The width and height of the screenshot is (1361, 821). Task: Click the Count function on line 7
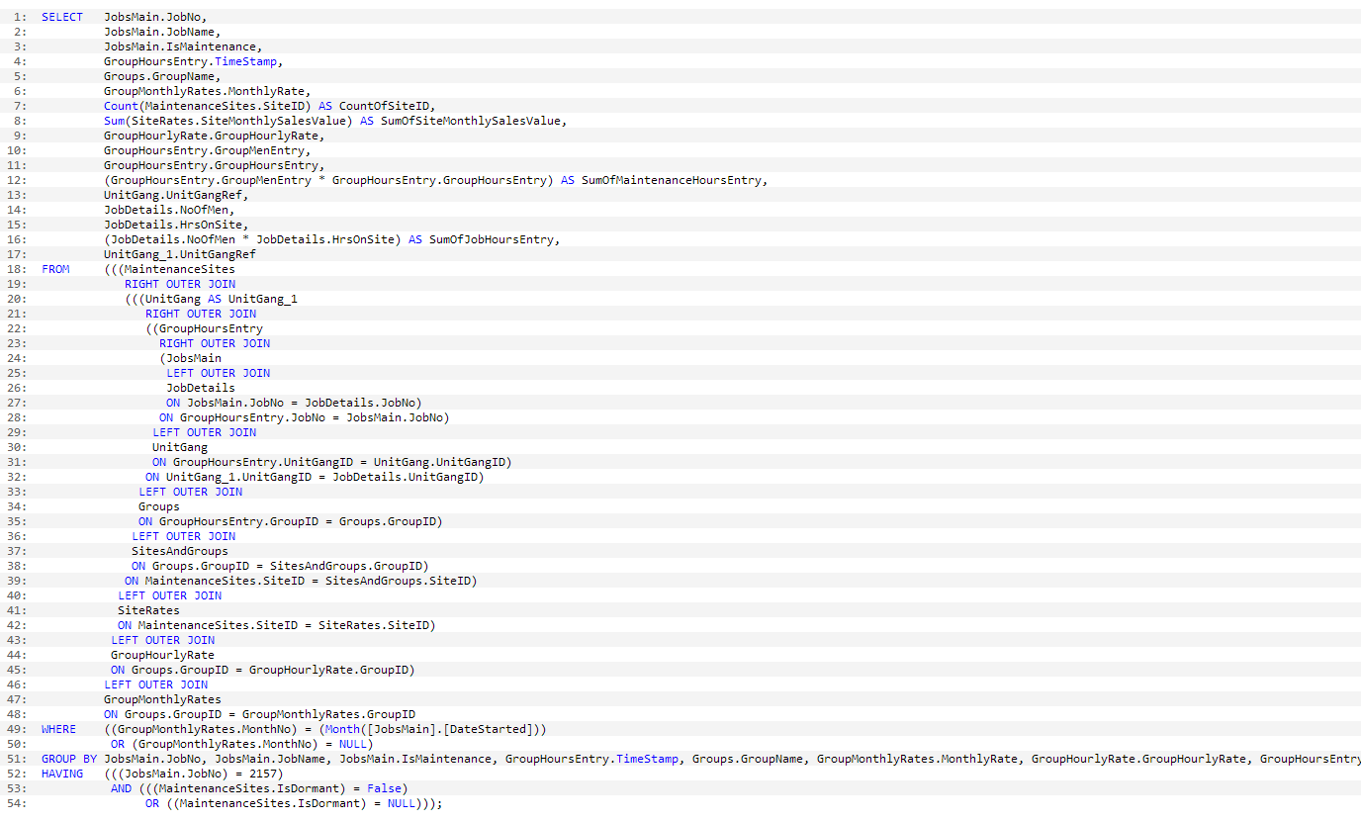pos(121,105)
